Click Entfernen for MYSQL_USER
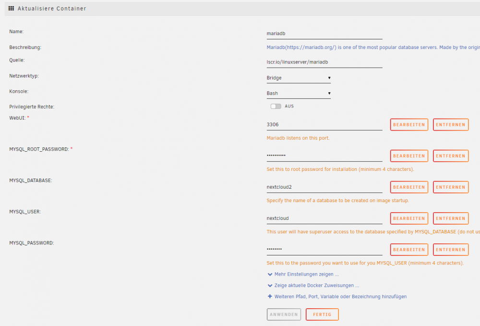This screenshot has height=326, width=480. point(451,218)
